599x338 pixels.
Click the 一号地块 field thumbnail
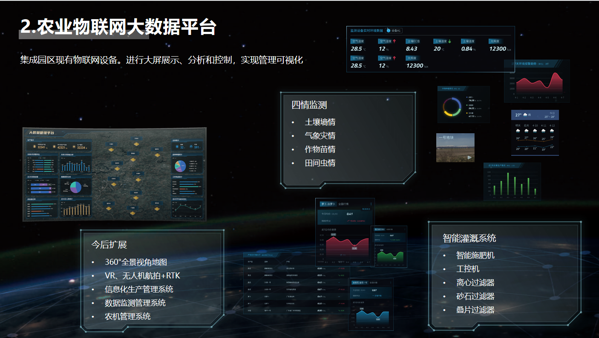click(455, 148)
